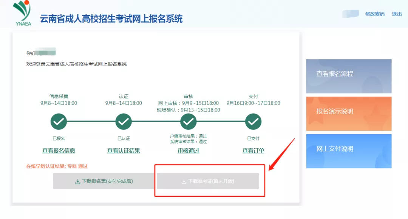The height and width of the screenshot is (219, 408).
Task: Click the YNAEA logo
Action: click(23, 13)
